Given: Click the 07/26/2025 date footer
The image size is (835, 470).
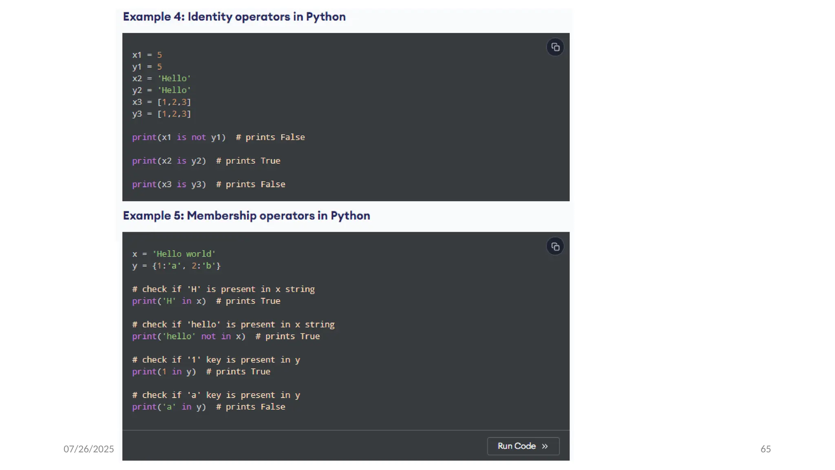Looking at the screenshot, I should (88, 449).
